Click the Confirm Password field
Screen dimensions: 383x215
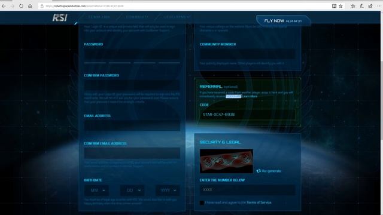132,85
